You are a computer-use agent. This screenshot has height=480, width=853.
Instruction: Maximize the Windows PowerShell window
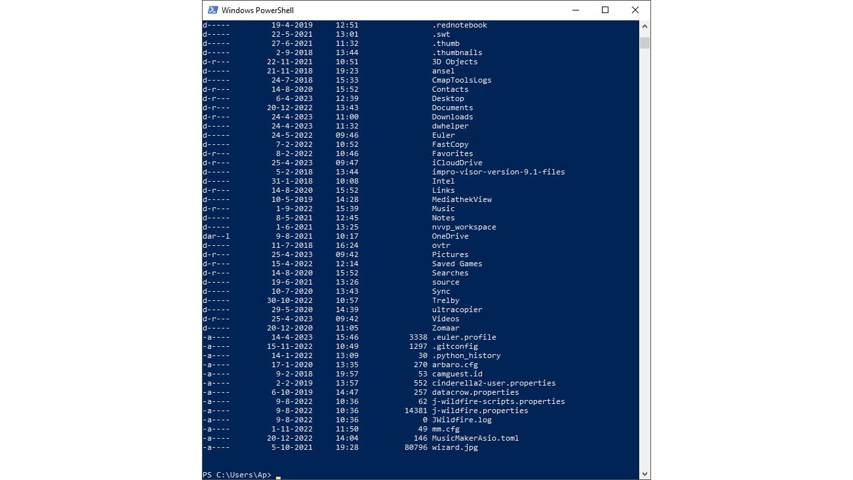pyautogui.click(x=605, y=10)
